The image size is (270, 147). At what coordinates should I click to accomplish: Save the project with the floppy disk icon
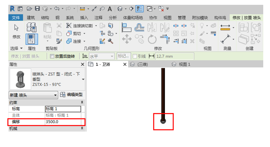point(37,9)
